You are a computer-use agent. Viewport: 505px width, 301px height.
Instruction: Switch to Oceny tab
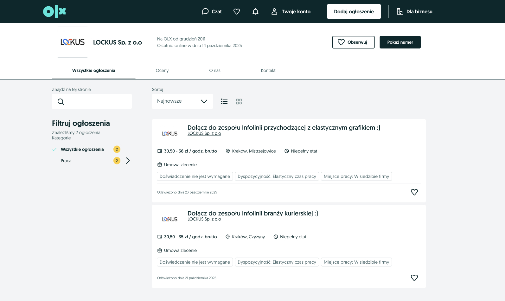coord(162,70)
